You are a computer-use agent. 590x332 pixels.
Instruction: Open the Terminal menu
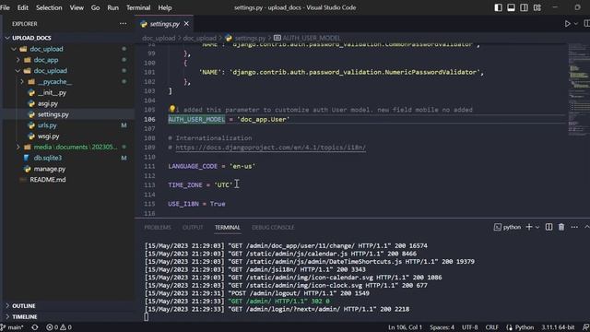[x=138, y=7]
